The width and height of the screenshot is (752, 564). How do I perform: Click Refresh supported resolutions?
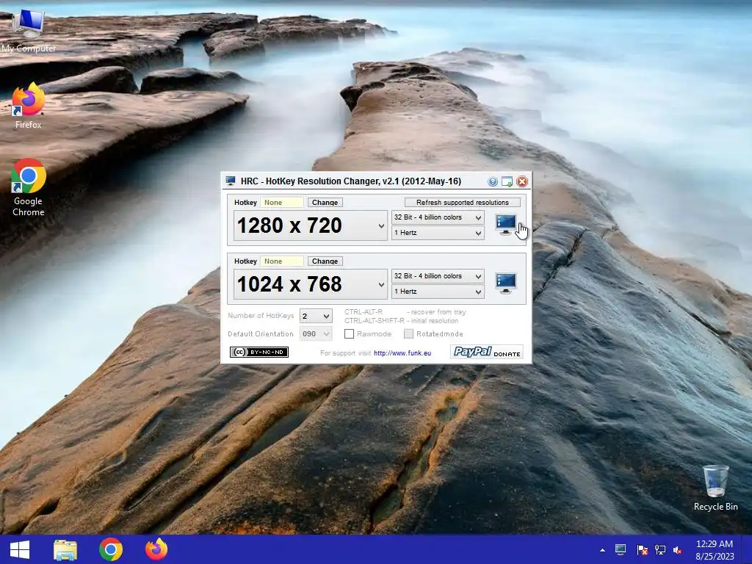pyautogui.click(x=463, y=203)
